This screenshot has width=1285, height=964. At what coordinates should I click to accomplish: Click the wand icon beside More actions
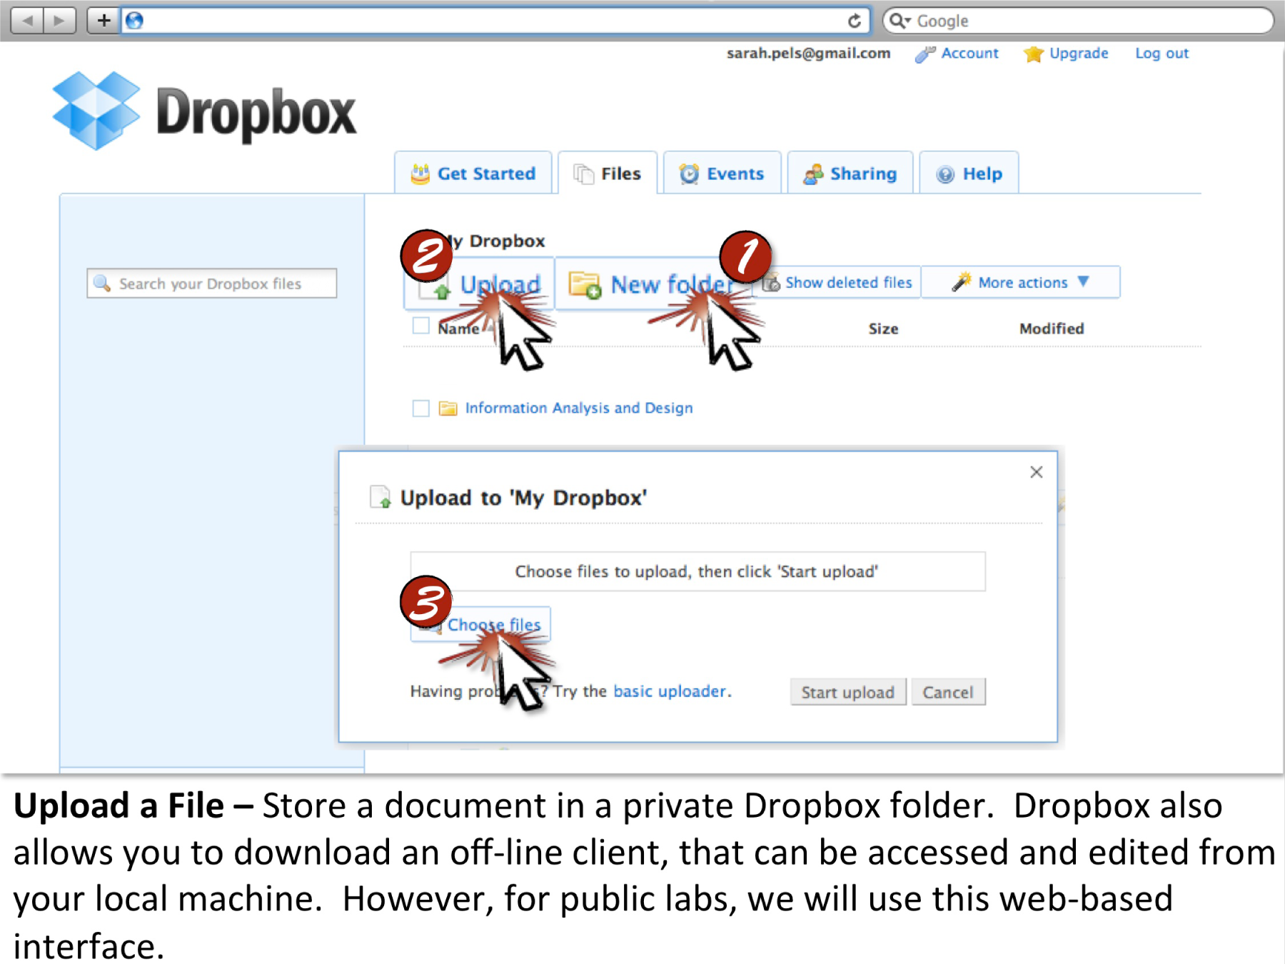click(x=961, y=282)
